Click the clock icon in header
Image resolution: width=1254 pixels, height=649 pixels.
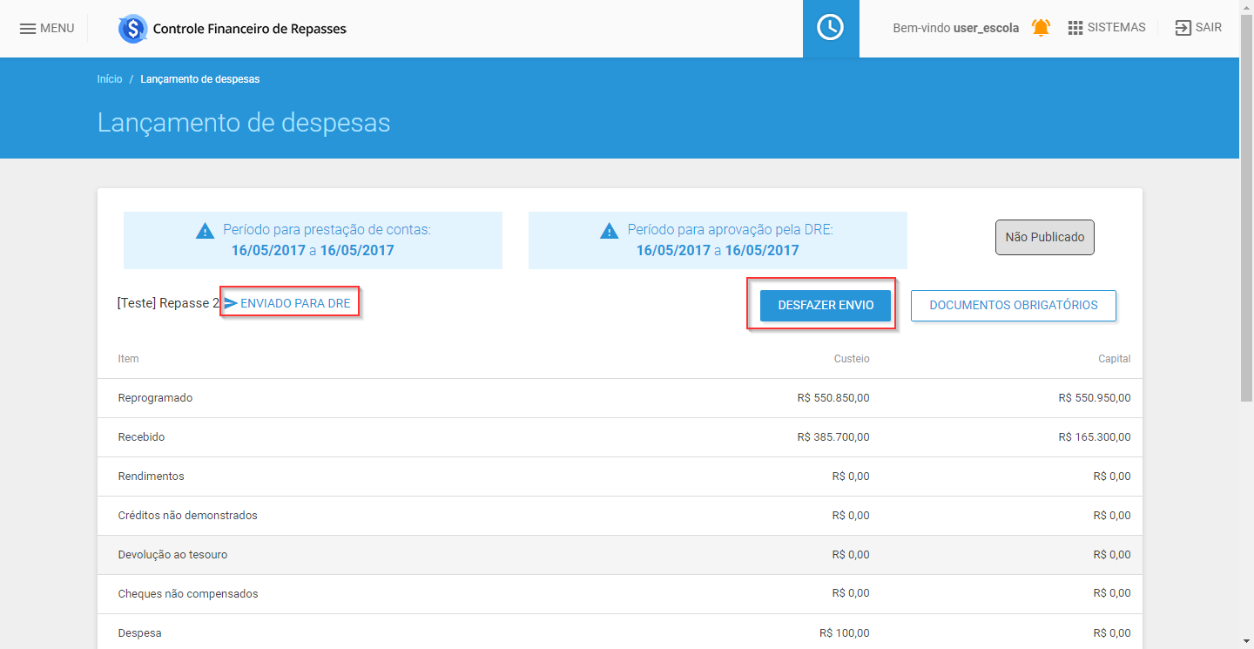coord(830,28)
